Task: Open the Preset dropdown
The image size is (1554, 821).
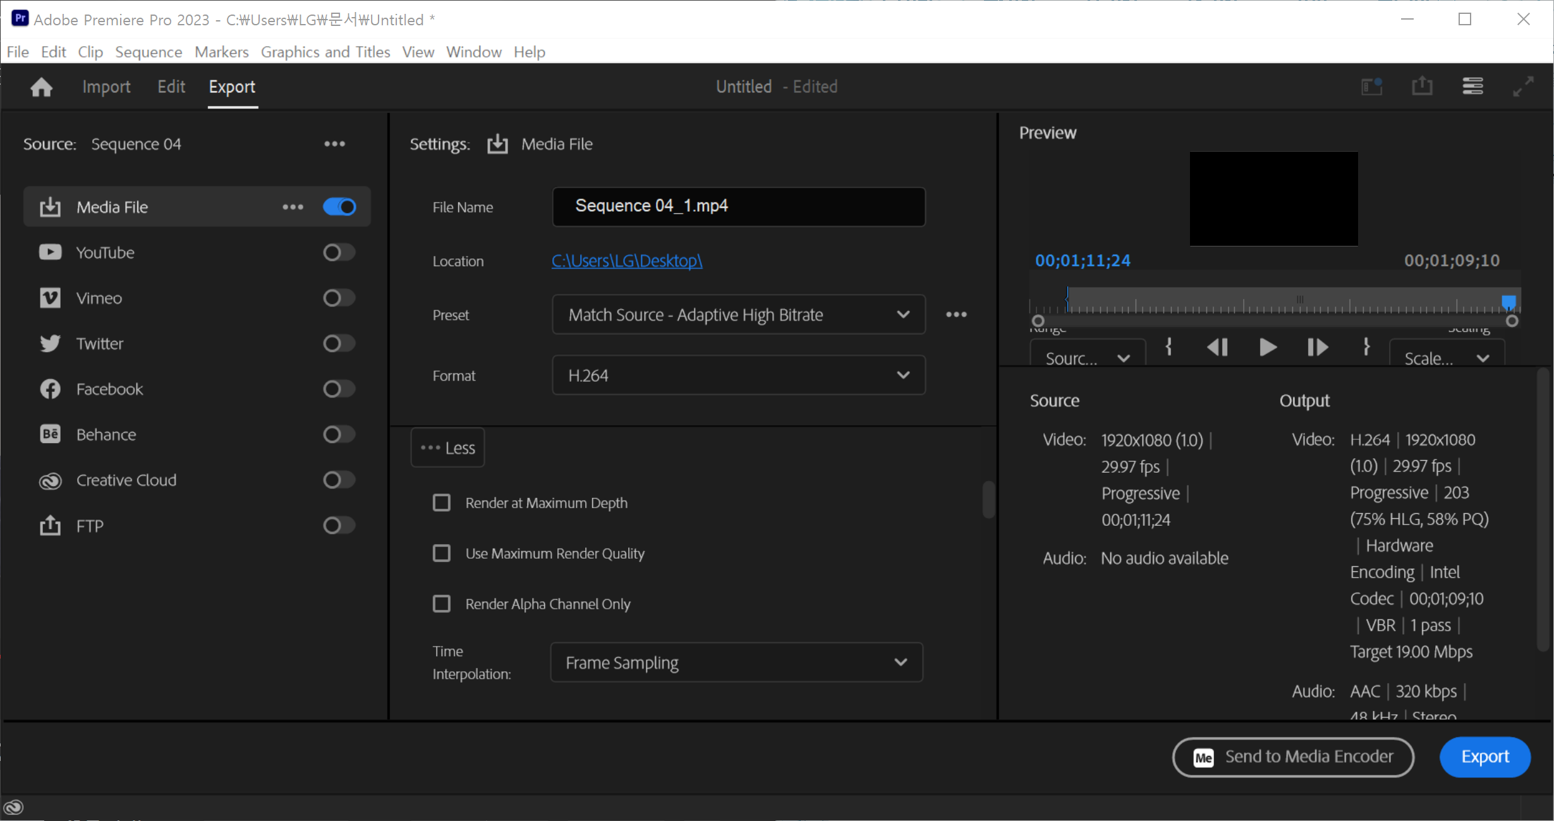Action: point(738,315)
